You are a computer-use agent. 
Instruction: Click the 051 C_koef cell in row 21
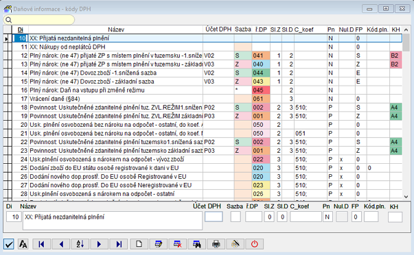point(310,134)
